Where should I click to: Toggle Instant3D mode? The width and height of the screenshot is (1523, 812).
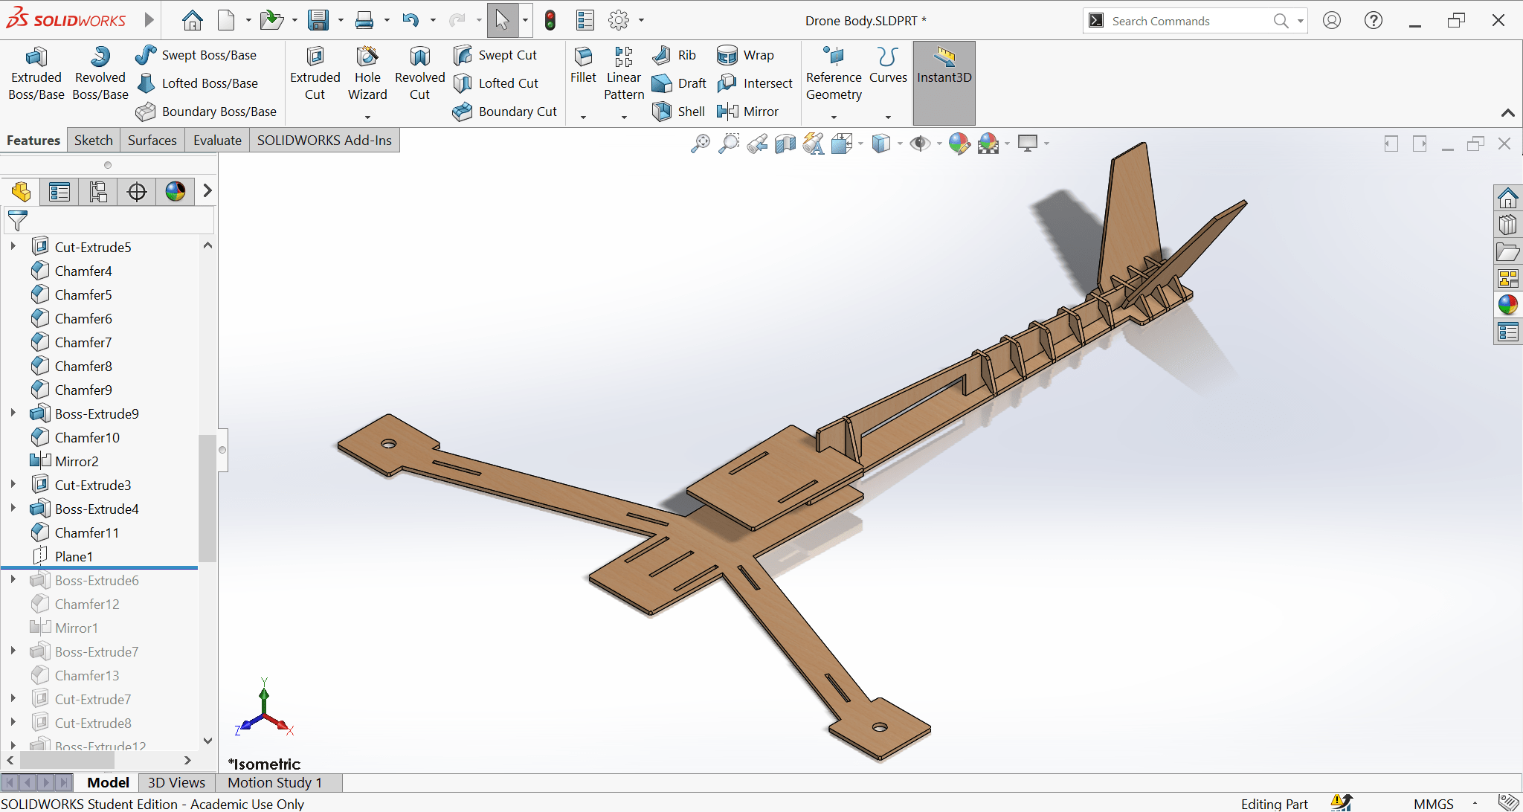[944, 83]
